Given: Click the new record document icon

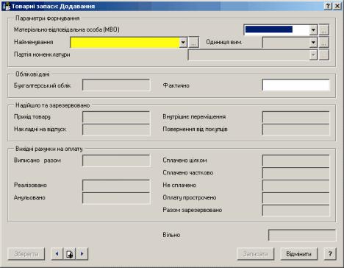Looking at the screenshot, I should point(69,254).
